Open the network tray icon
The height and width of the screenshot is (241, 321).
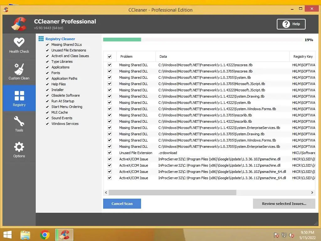(284, 235)
